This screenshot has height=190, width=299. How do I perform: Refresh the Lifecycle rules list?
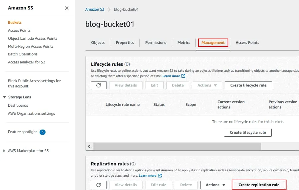coord(98,85)
